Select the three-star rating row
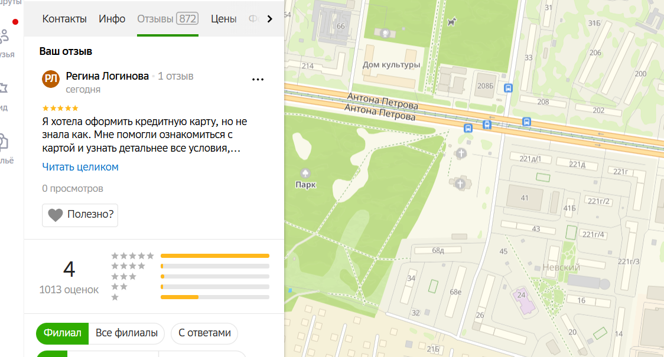This screenshot has width=664, height=357. tap(190, 277)
